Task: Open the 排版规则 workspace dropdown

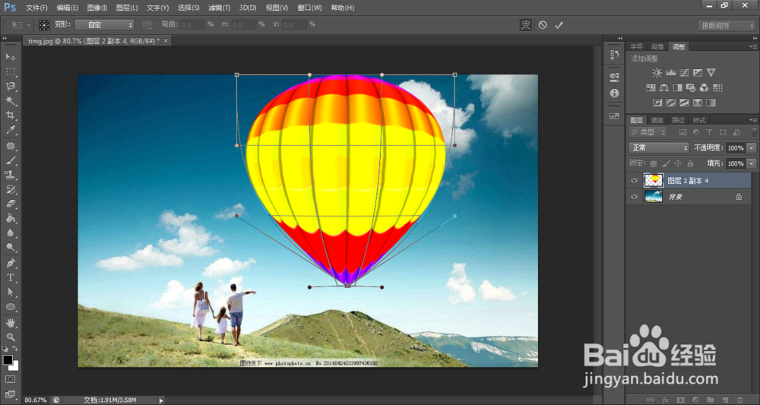Action: [726, 26]
